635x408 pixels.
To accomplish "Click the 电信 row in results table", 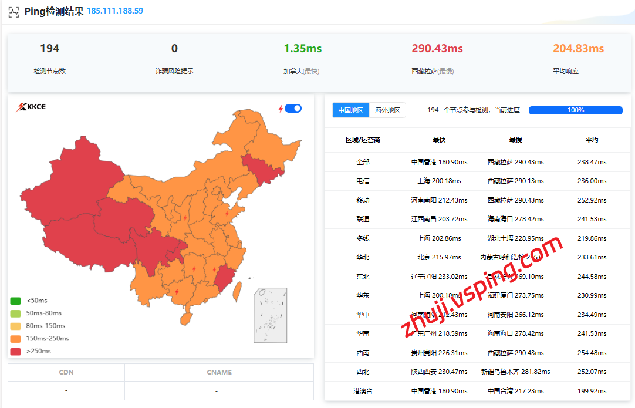I will pyautogui.click(x=362, y=181).
